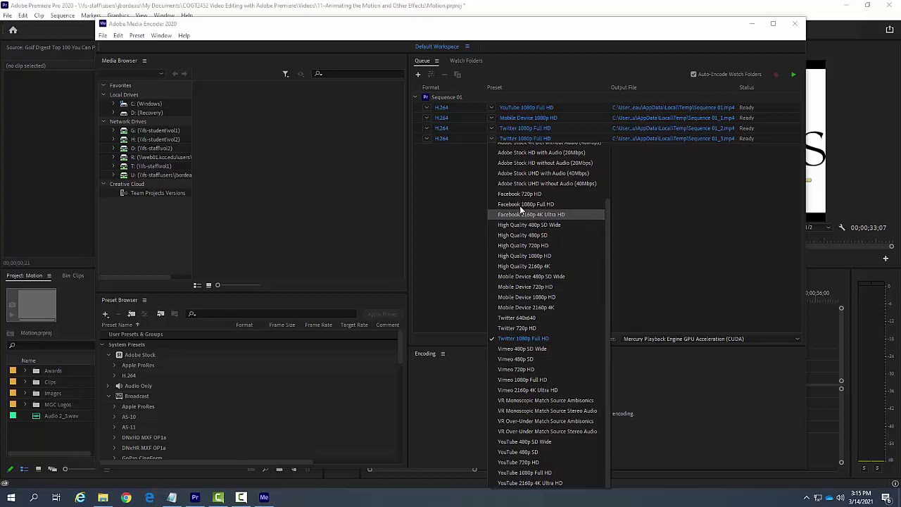Switch Media Browser to list view
This screenshot has height=507, width=901.
point(197,285)
